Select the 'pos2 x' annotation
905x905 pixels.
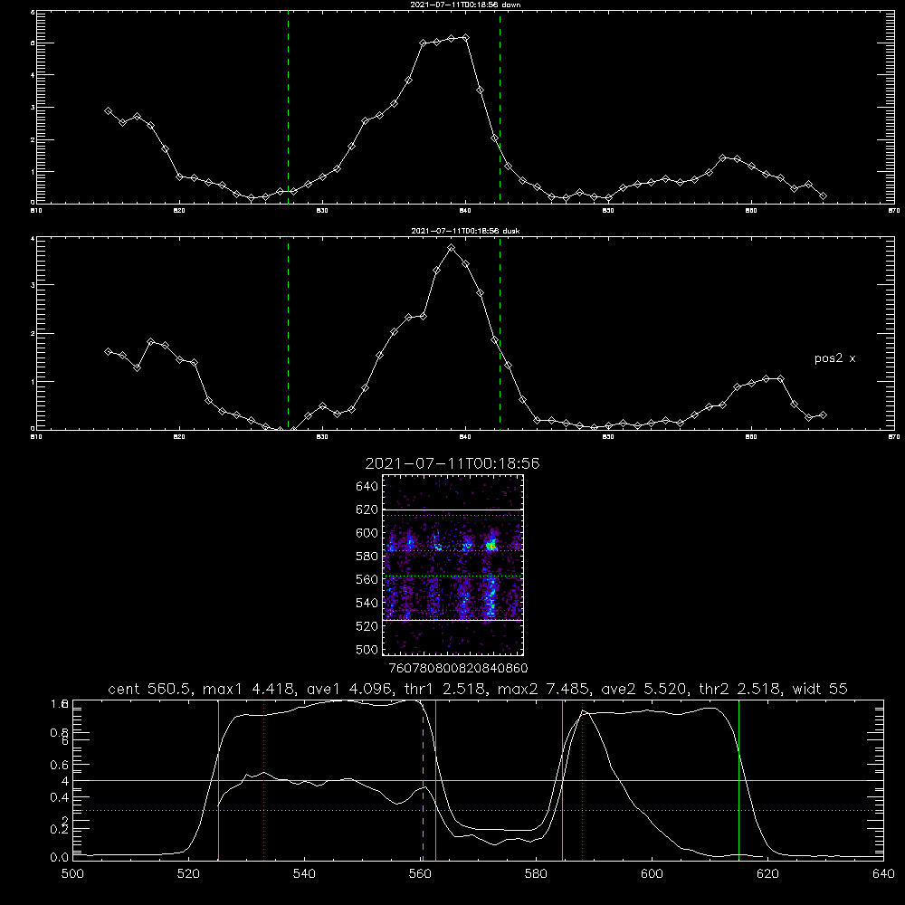tap(834, 358)
